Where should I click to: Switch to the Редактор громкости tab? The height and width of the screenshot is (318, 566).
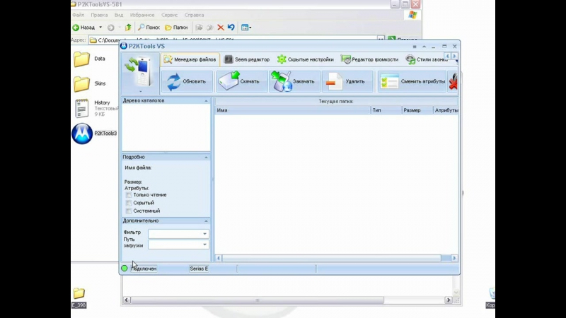click(x=369, y=59)
